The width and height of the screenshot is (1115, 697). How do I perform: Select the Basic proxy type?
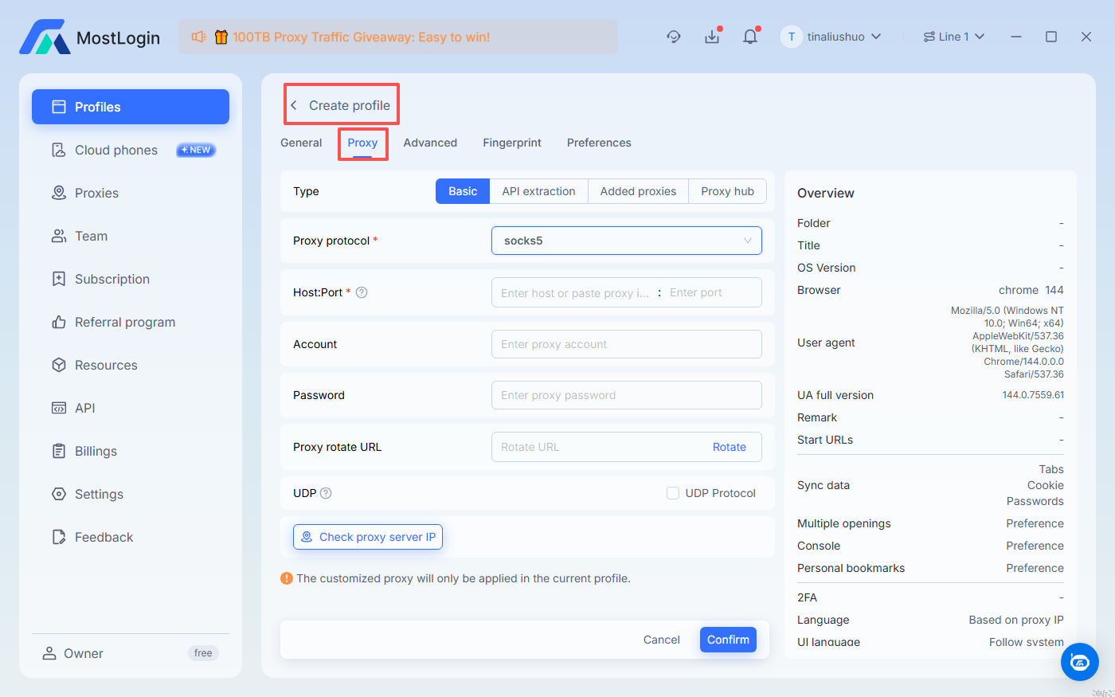[463, 191]
